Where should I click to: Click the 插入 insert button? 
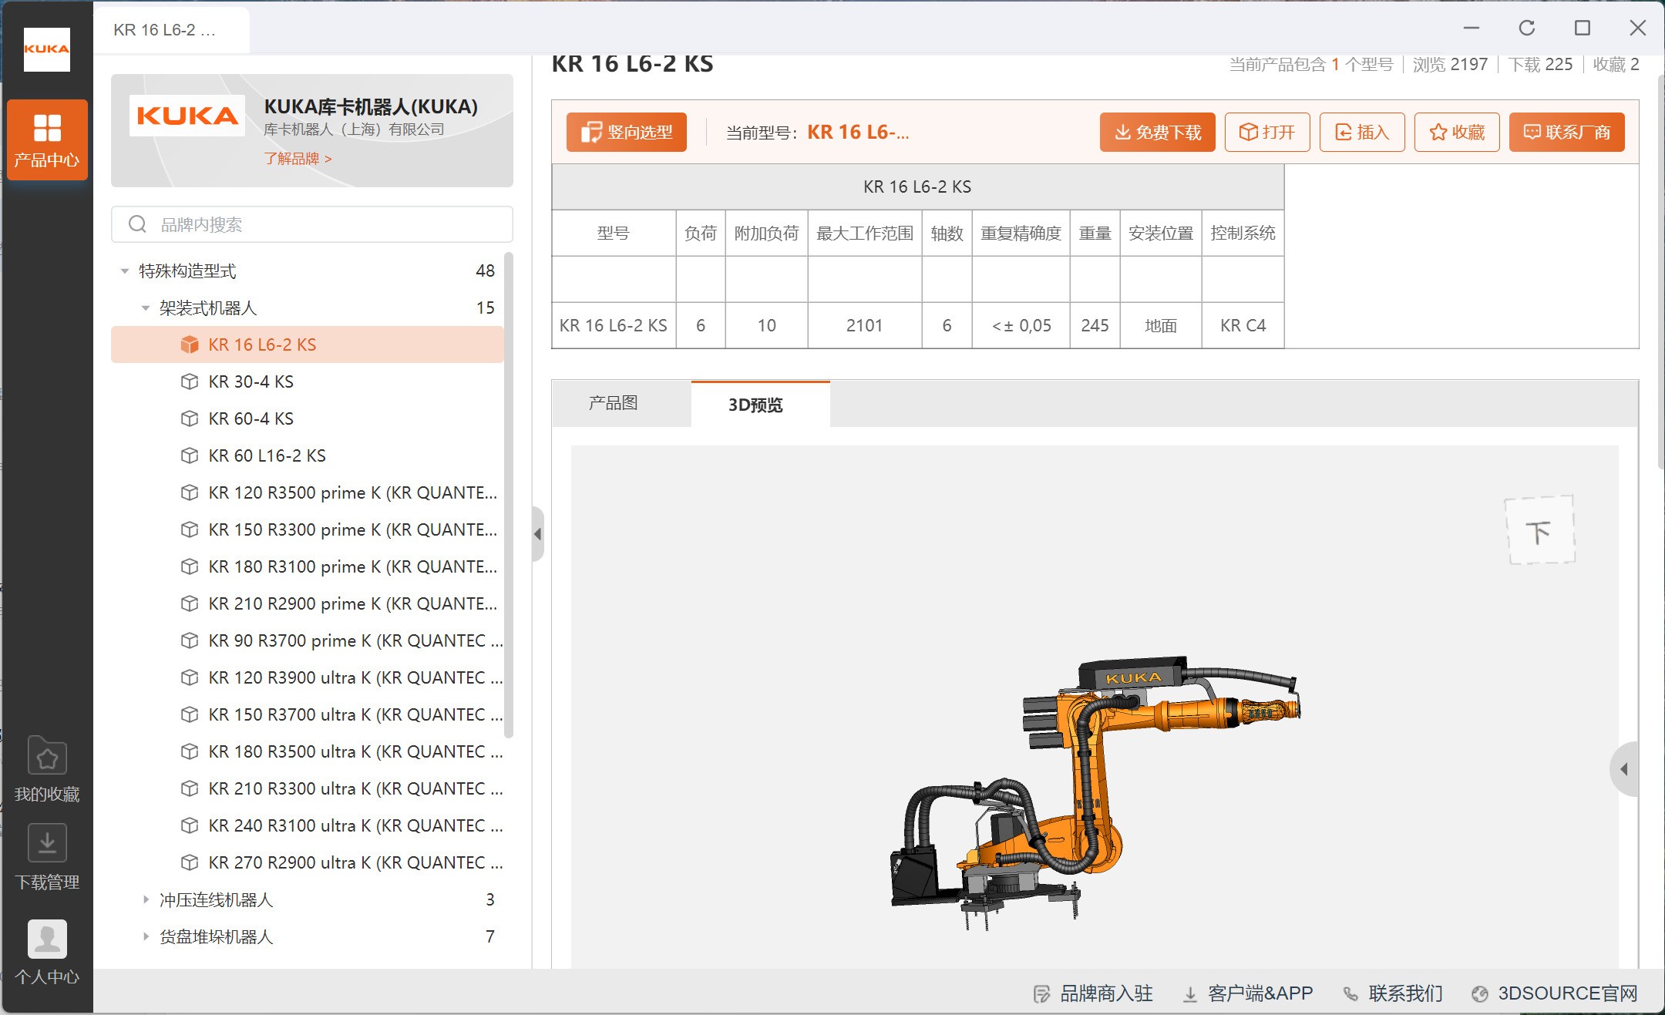tap(1362, 133)
